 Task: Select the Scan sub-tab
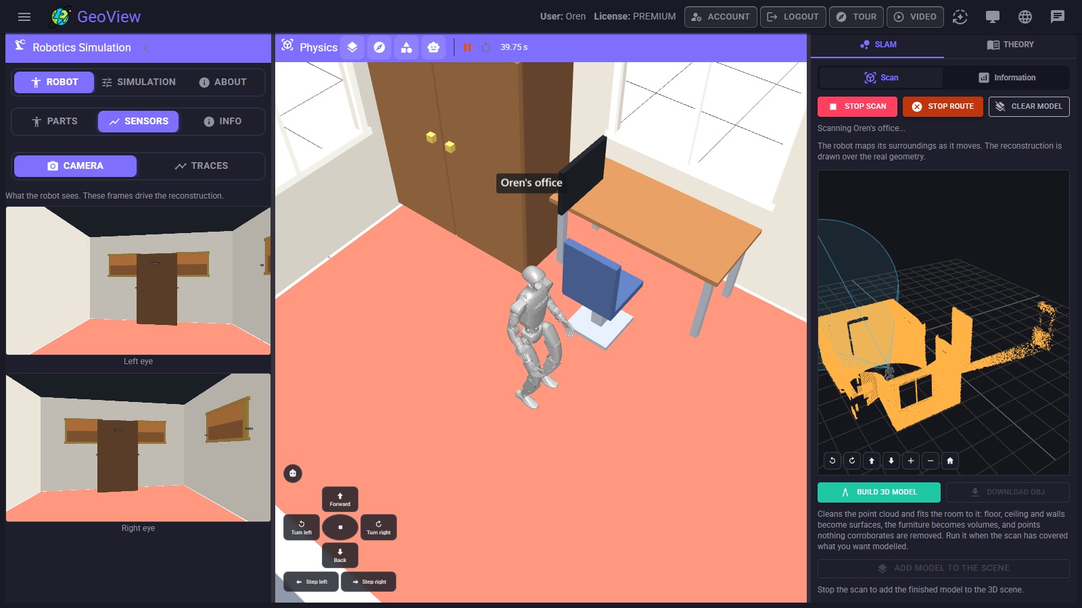coord(881,78)
